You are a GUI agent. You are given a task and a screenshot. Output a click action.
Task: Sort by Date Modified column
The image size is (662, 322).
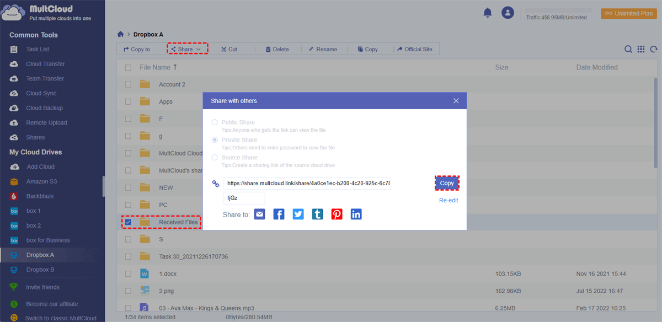(x=597, y=67)
